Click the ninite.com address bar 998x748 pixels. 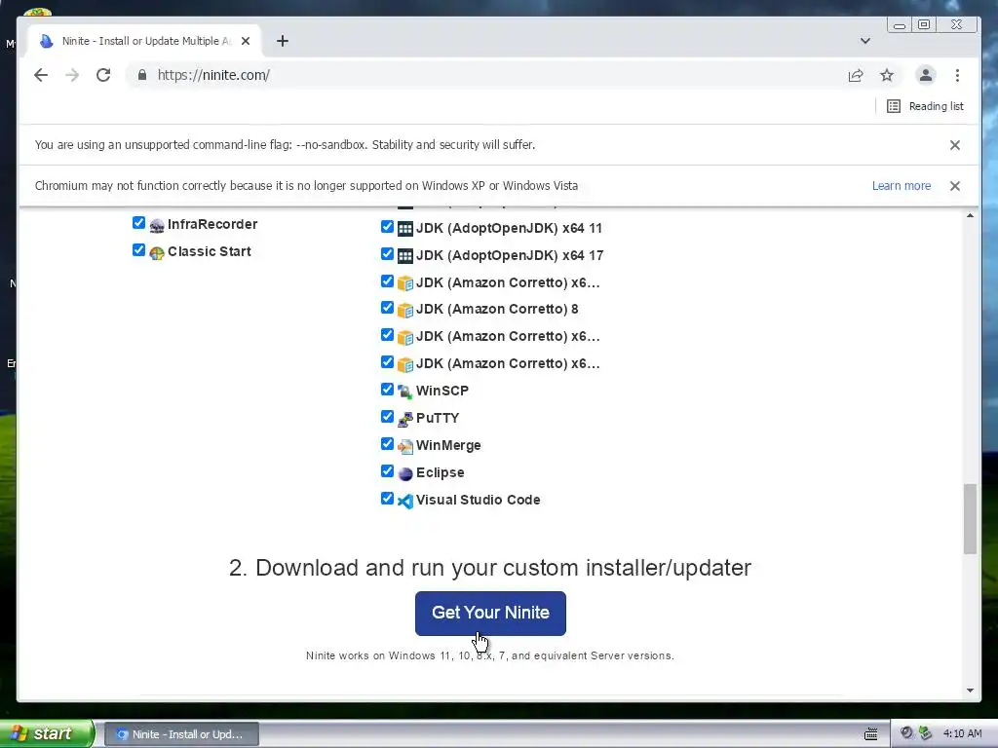(x=483, y=75)
